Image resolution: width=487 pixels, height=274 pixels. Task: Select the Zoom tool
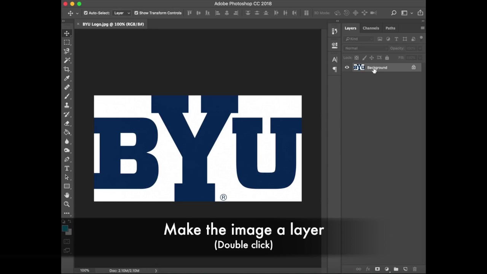tap(67, 204)
